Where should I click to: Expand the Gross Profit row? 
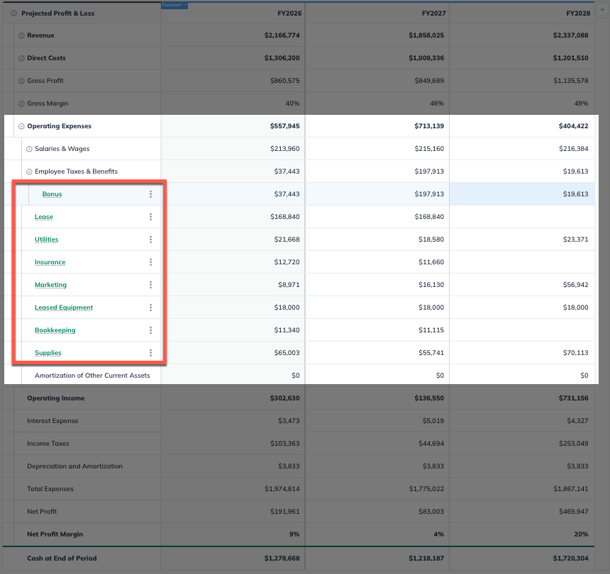click(21, 81)
